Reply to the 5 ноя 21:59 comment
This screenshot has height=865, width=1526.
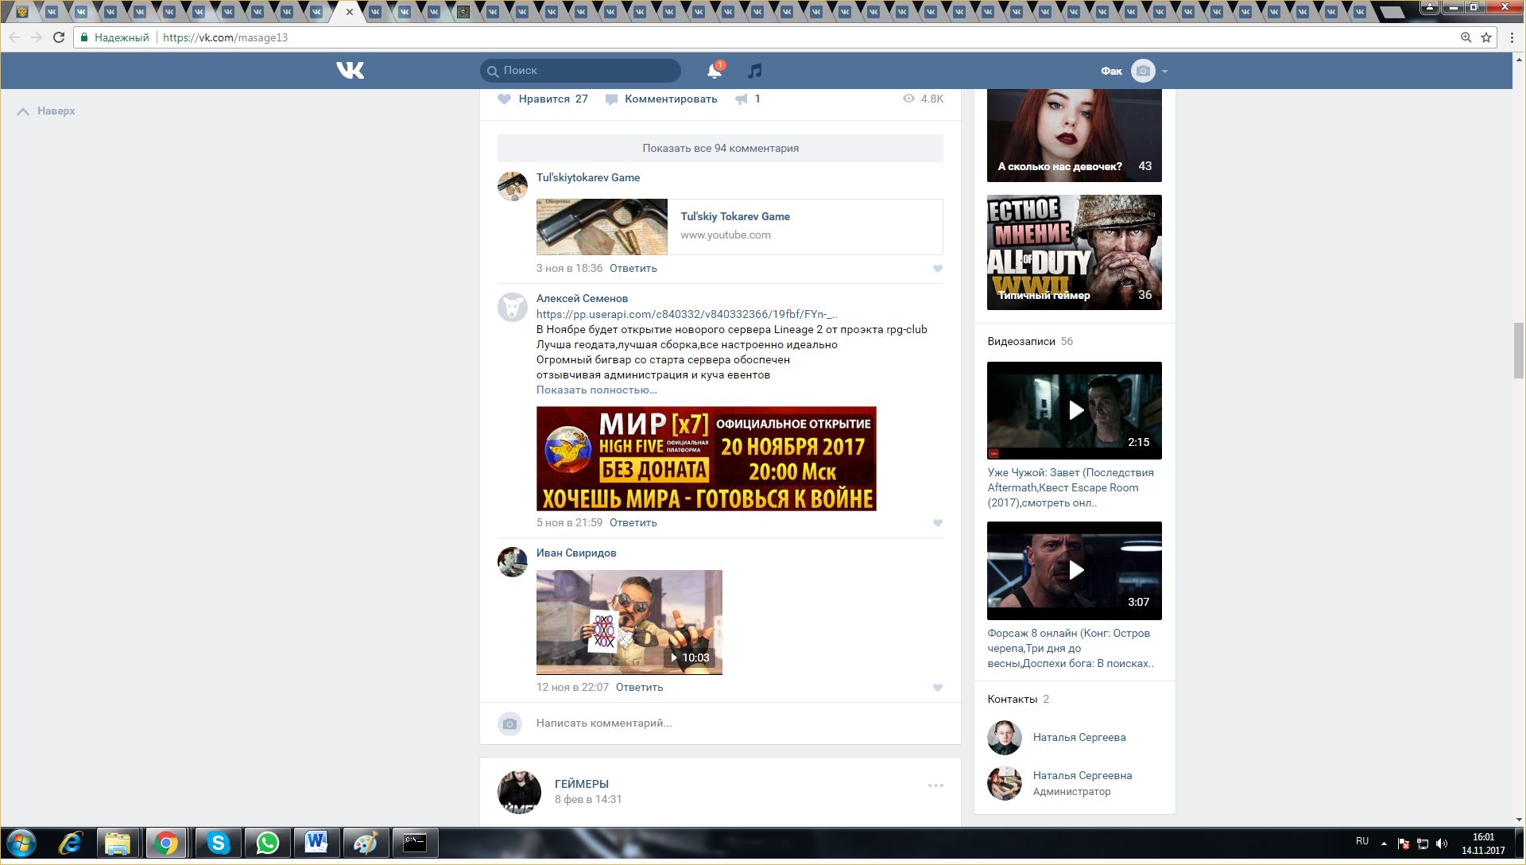[x=633, y=523]
